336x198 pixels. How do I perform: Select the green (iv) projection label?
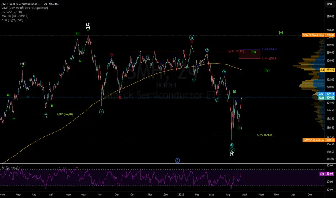point(267,70)
